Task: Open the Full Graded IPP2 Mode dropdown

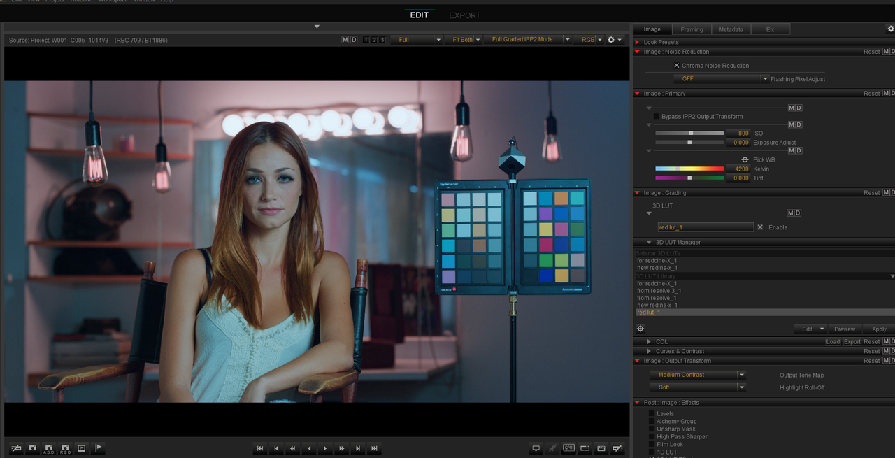Action: tap(528, 40)
